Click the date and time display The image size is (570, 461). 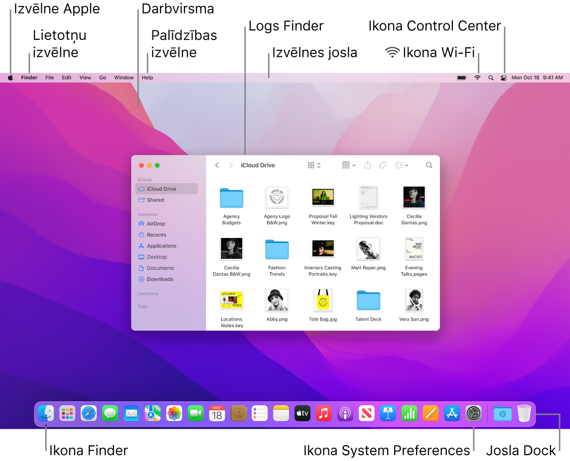tap(537, 77)
